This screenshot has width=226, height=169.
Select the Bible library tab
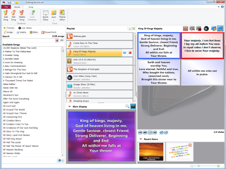click(34, 32)
